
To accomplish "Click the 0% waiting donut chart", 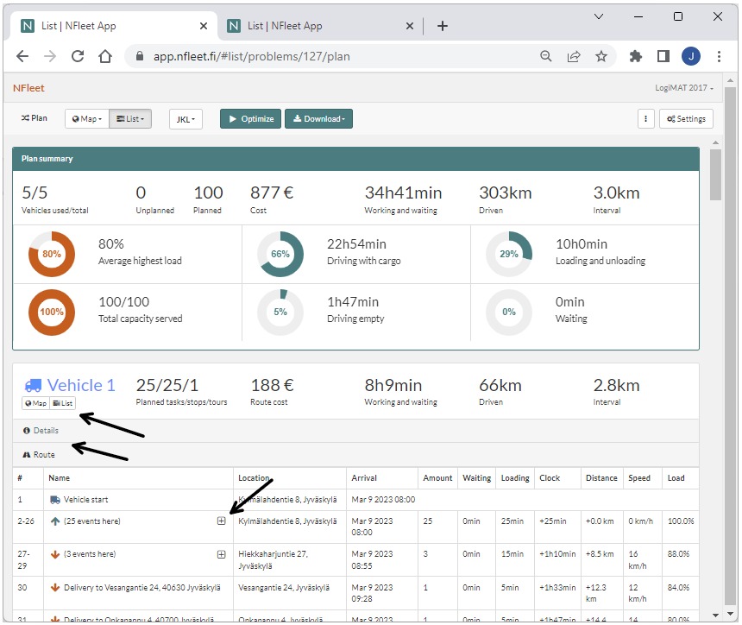I will [509, 312].
